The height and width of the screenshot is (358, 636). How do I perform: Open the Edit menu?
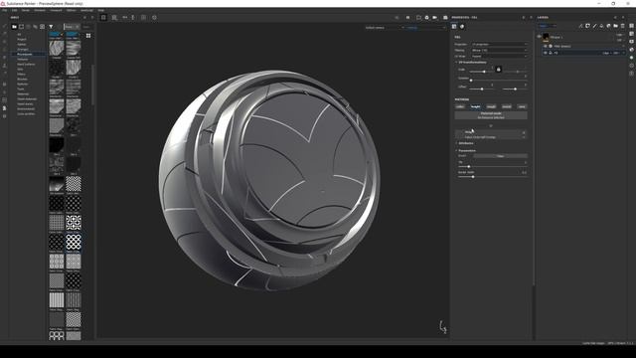15,10
